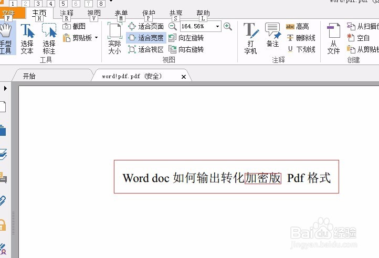The height and width of the screenshot is (258, 379).
Task: Activate the Select Annotation tool
Action: [49, 38]
